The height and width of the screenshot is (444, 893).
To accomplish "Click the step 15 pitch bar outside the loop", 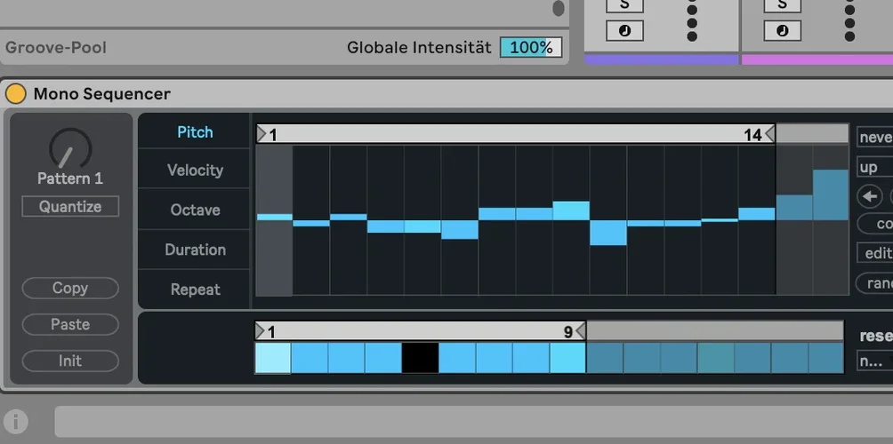I will pyautogui.click(x=794, y=208).
